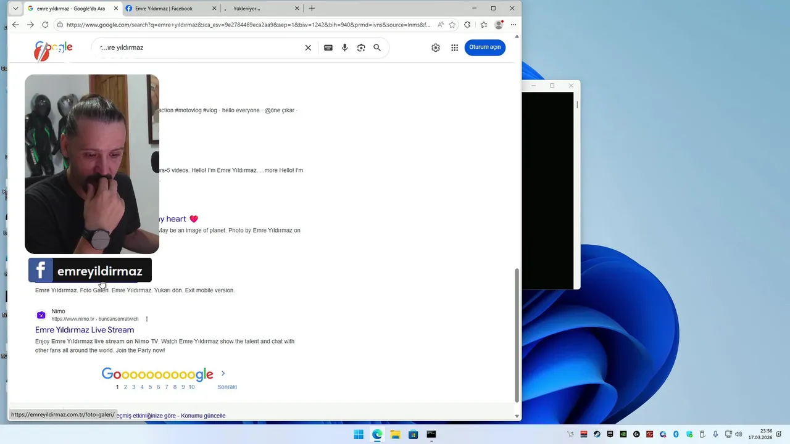This screenshot has height=444, width=790.
Task: Close the Yükleniyor... tab
Action: (x=297, y=9)
